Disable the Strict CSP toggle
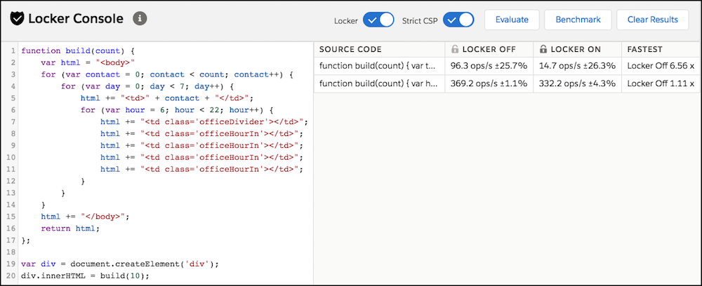The height and width of the screenshot is (286, 702). tap(458, 20)
